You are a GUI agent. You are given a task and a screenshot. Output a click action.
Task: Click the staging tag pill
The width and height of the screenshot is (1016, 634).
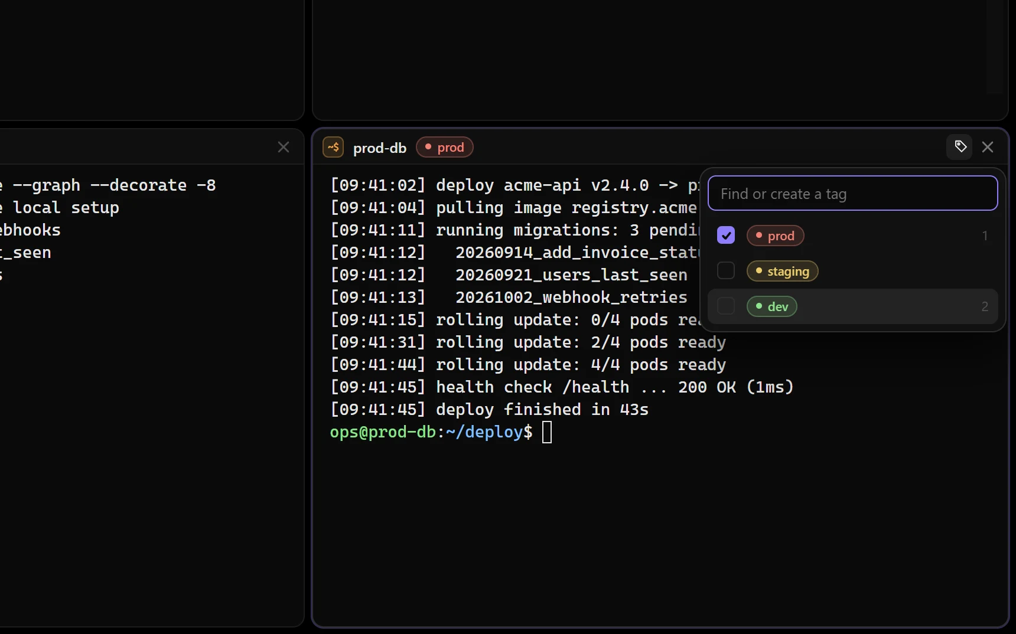click(782, 271)
